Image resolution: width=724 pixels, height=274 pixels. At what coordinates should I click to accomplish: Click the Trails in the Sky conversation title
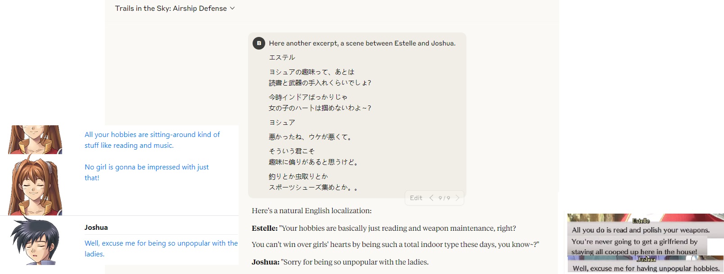tap(171, 9)
